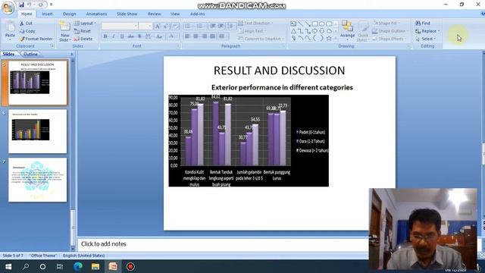Choose the Elbow Connector shape

[x=300, y=31]
